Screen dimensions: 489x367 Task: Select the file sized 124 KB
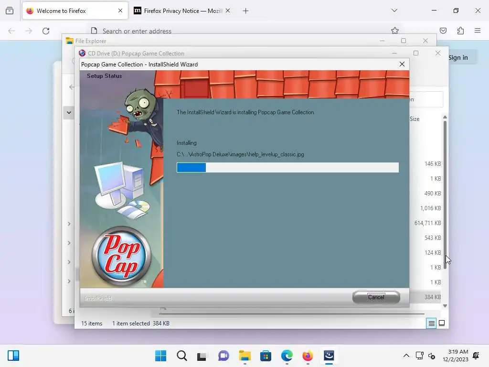[433, 252]
